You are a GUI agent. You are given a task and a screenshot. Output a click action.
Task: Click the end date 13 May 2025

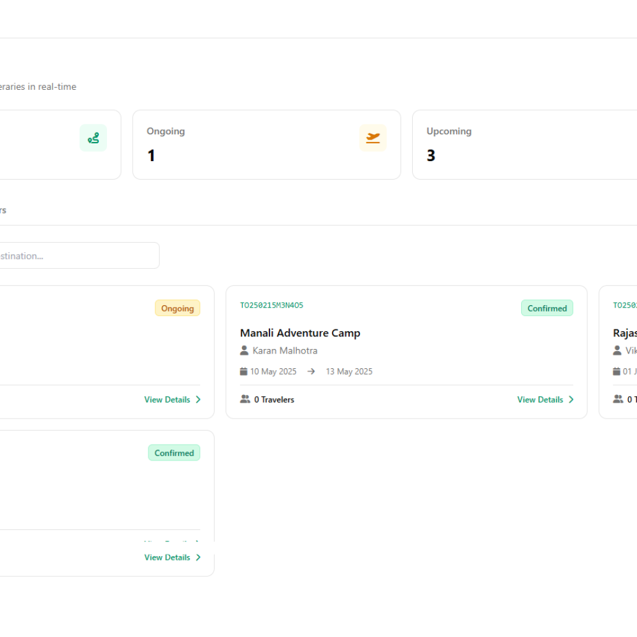pos(349,371)
